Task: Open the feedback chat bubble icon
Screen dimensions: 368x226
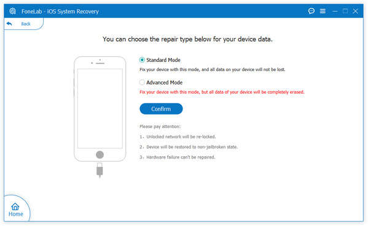Action: tap(311, 11)
